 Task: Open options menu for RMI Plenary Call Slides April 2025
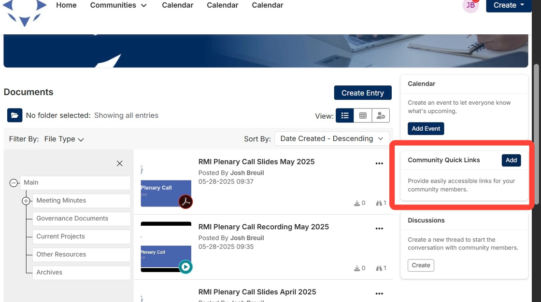tap(379, 294)
